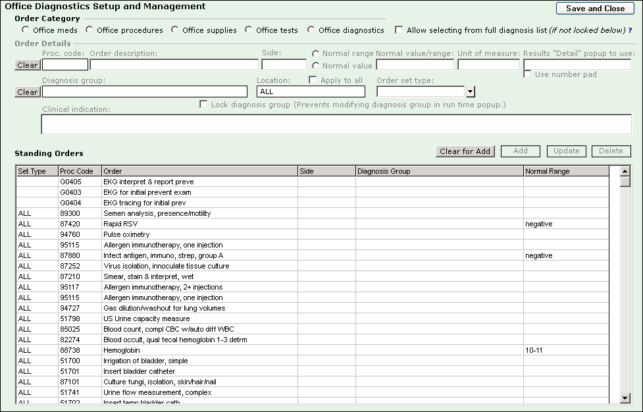Tick the Use number pad checkbox
This screenshot has width=643, height=412.
click(527, 74)
